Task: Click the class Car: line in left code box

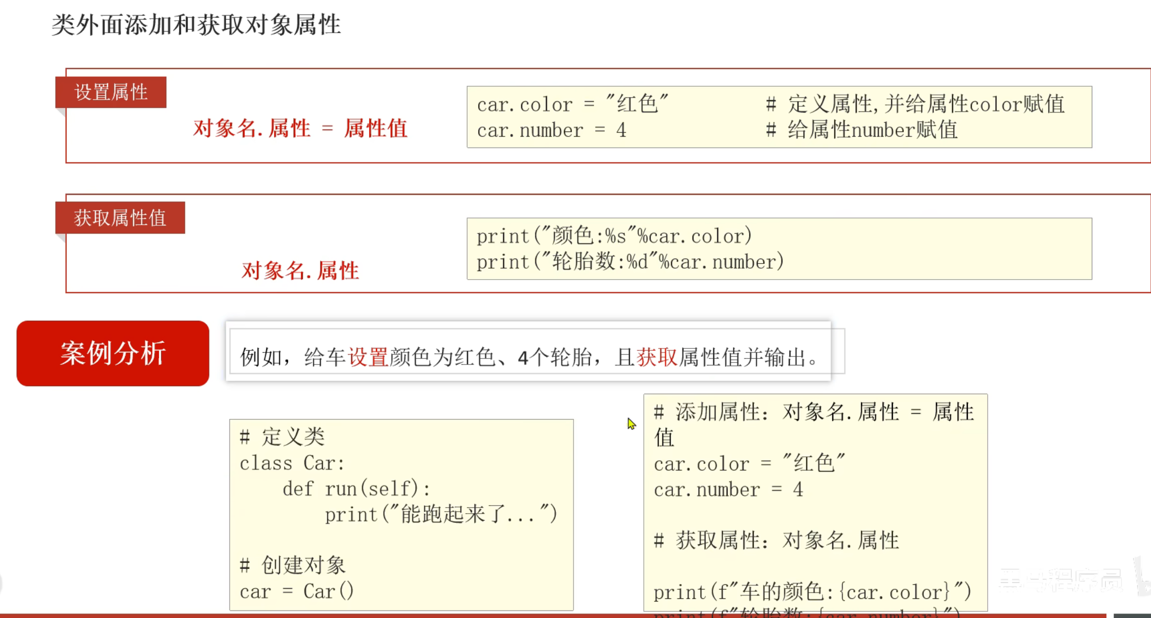Action: click(292, 463)
